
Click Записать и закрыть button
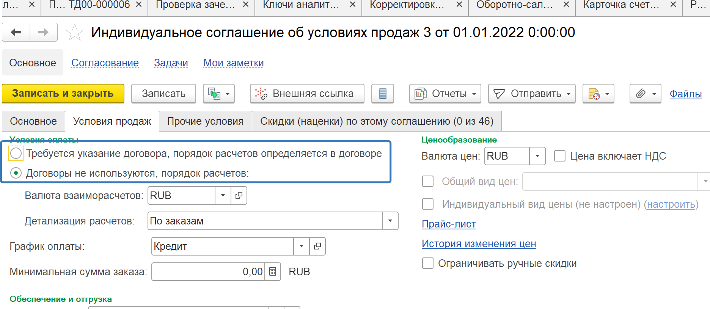point(63,94)
